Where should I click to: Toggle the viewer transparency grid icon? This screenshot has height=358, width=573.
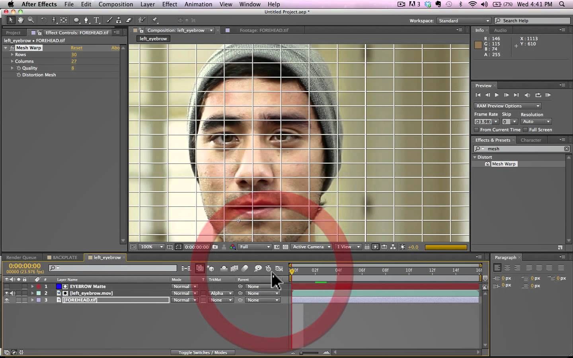tap(285, 247)
